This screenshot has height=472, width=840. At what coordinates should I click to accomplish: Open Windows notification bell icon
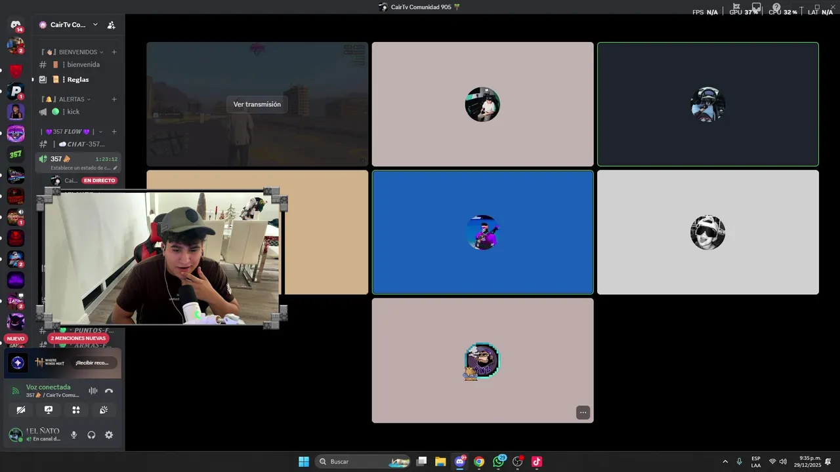[828, 462]
